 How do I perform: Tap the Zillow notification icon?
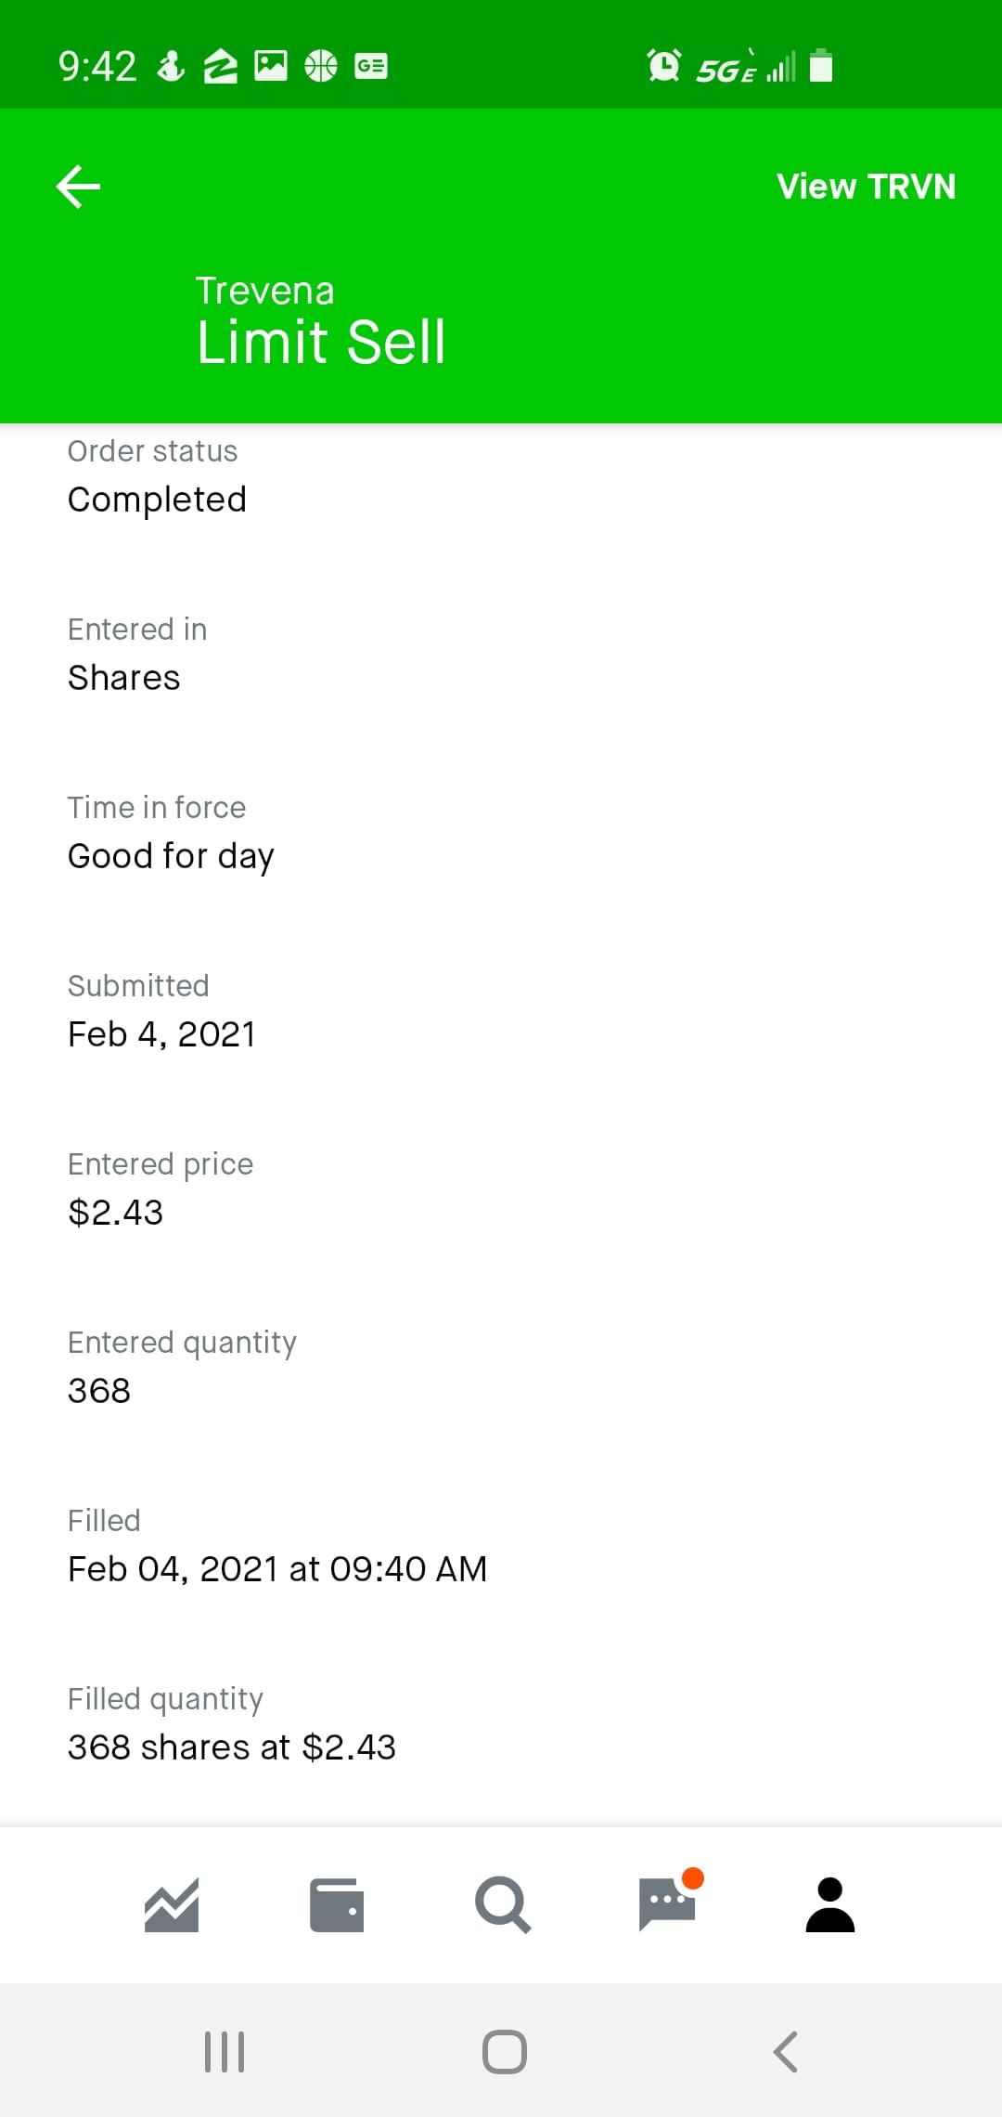tap(221, 66)
